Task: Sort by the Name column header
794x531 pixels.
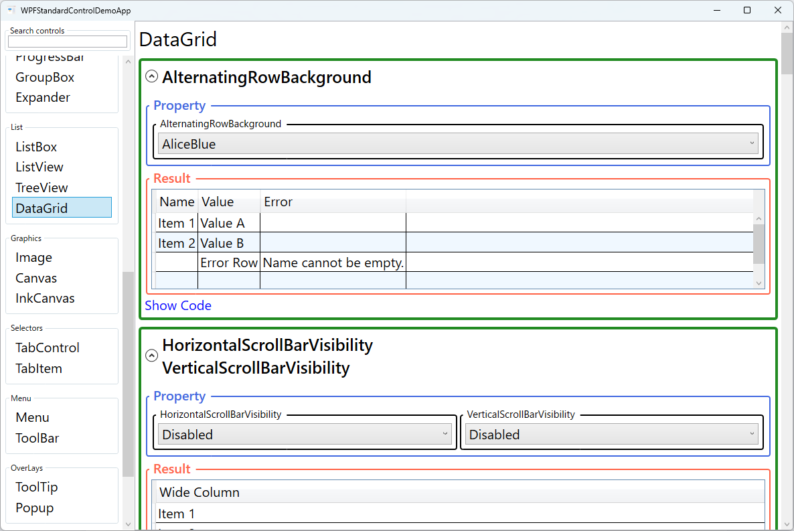Action: (x=177, y=202)
